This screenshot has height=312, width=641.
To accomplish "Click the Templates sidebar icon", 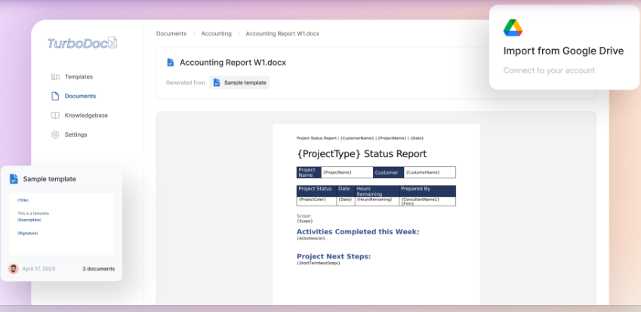I will coord(55,77).
